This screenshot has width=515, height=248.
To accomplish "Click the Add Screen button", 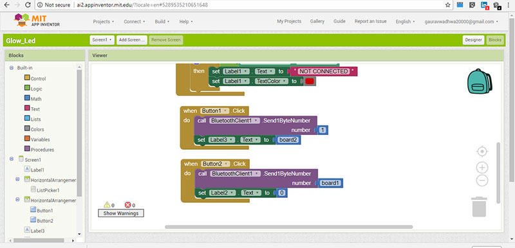I will pyautogui.click(x=132, y=40).
